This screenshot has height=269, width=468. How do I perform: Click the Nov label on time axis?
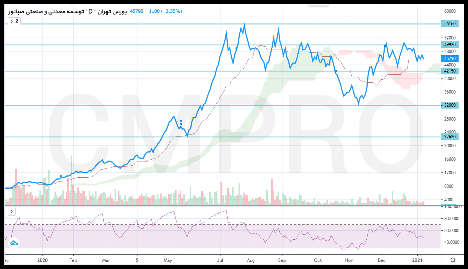pos(349,260)
